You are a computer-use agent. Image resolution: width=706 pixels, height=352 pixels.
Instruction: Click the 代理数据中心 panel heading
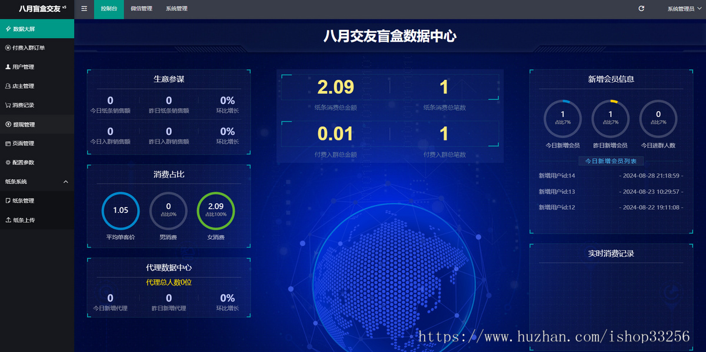tap(169, 267)
